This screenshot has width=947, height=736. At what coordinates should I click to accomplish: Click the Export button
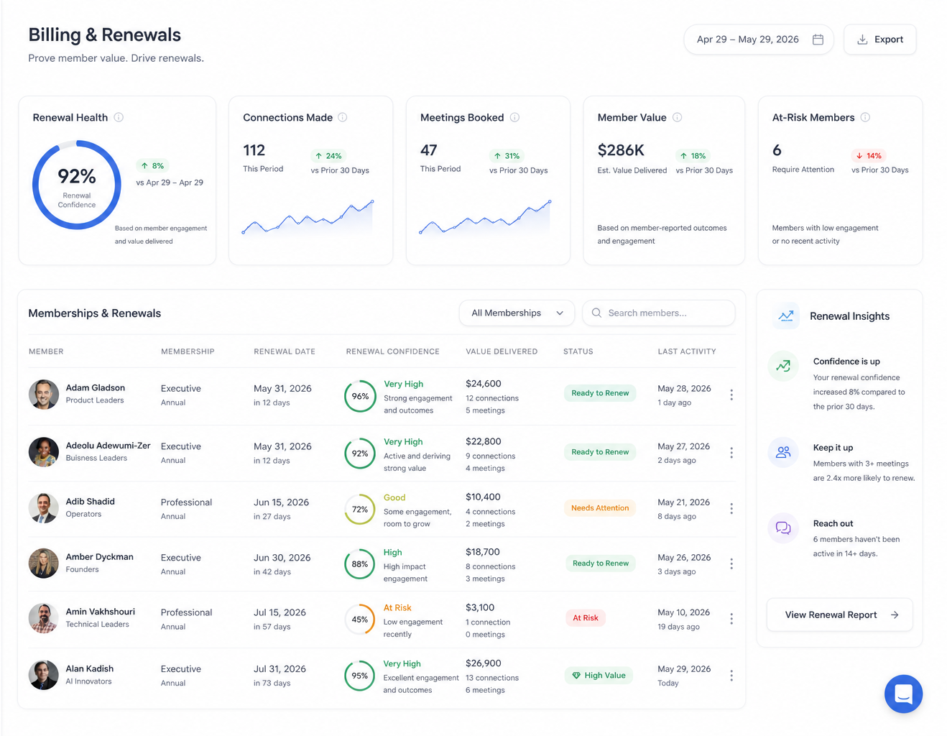point(879,40)
